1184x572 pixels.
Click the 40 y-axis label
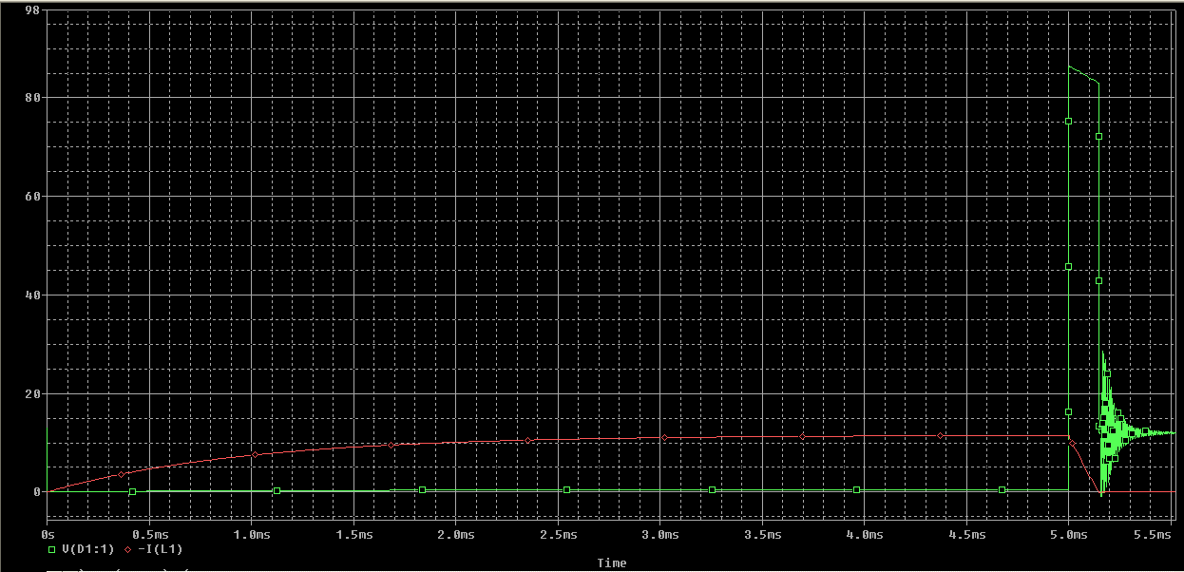32,296
